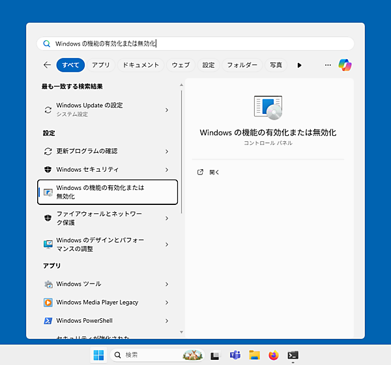
Task: Click the Windows セキュリティ result text
Action: [x=87, y=170]
